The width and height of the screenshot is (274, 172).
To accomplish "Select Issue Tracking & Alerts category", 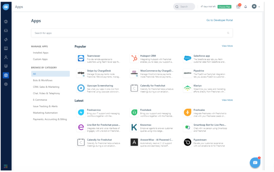I will pyautogui.click(x=45, y=106).
